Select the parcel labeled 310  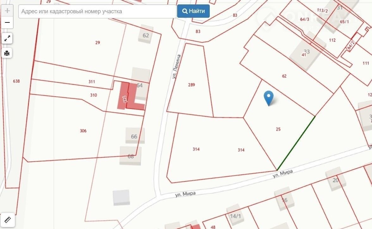point(93,95)
